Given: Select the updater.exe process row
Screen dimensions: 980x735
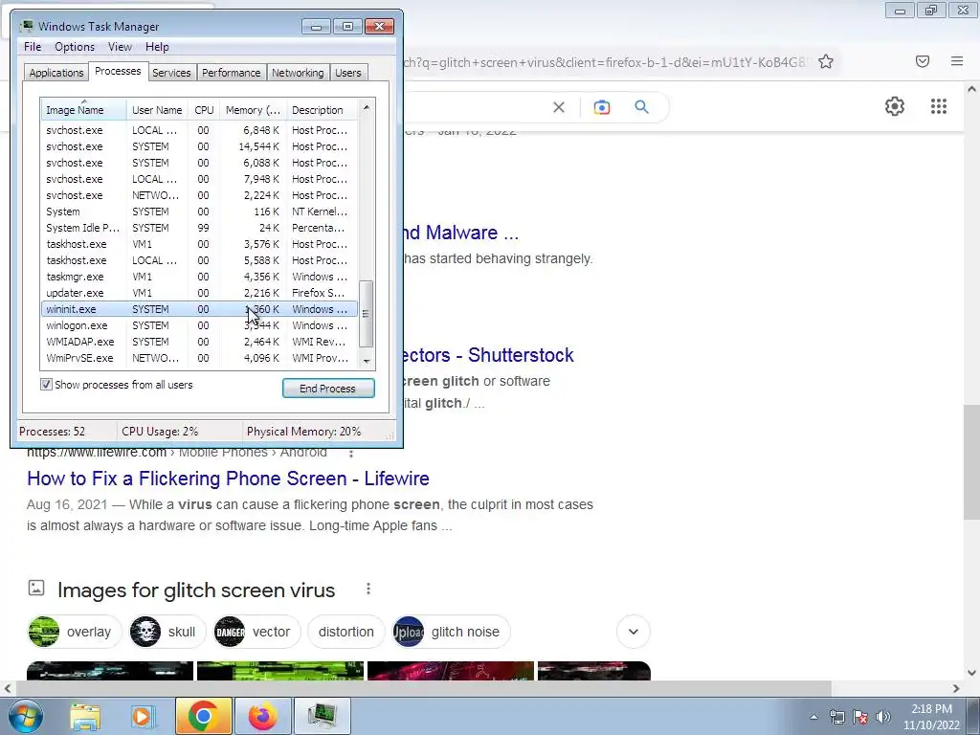Looking at the screenshot, I should click(199, 293).
